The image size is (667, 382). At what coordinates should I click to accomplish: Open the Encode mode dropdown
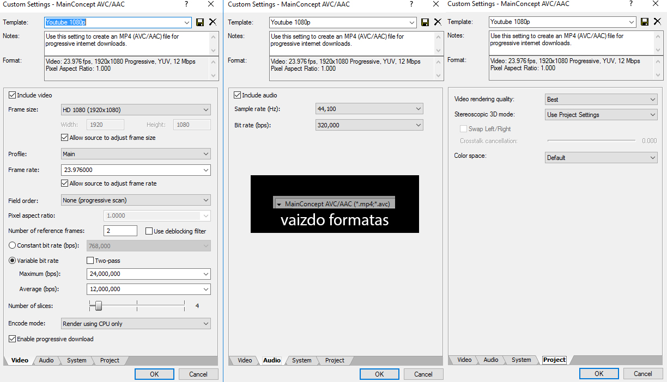136,324
